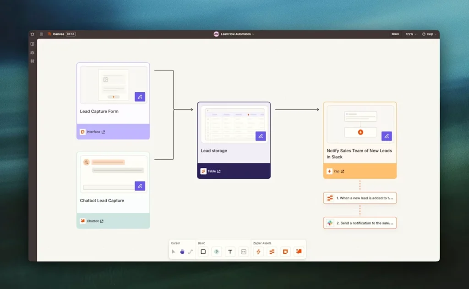This screenshot has width=469, height=289.
Task: Select the Table asset tool
Action: coord(272,252)
